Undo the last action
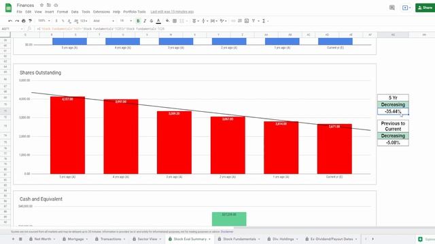The width and height of the screenshot is (435, 244). 10,21
